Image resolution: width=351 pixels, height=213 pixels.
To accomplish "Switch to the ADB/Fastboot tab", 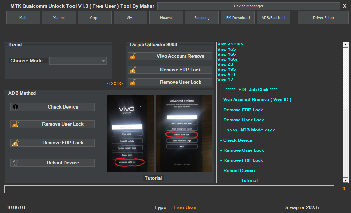I will tap(273, 18).
